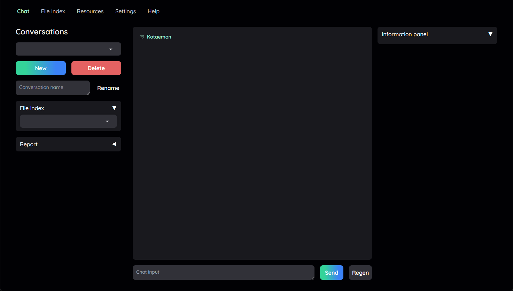Image resolution: width=513 pixels, height=291 pixels.
Task: Click into the Chat input box
Action: [x=223, y=272]
